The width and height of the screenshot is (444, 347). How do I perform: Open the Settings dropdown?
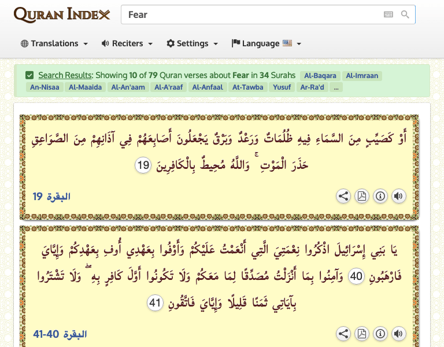coord(193,43)
